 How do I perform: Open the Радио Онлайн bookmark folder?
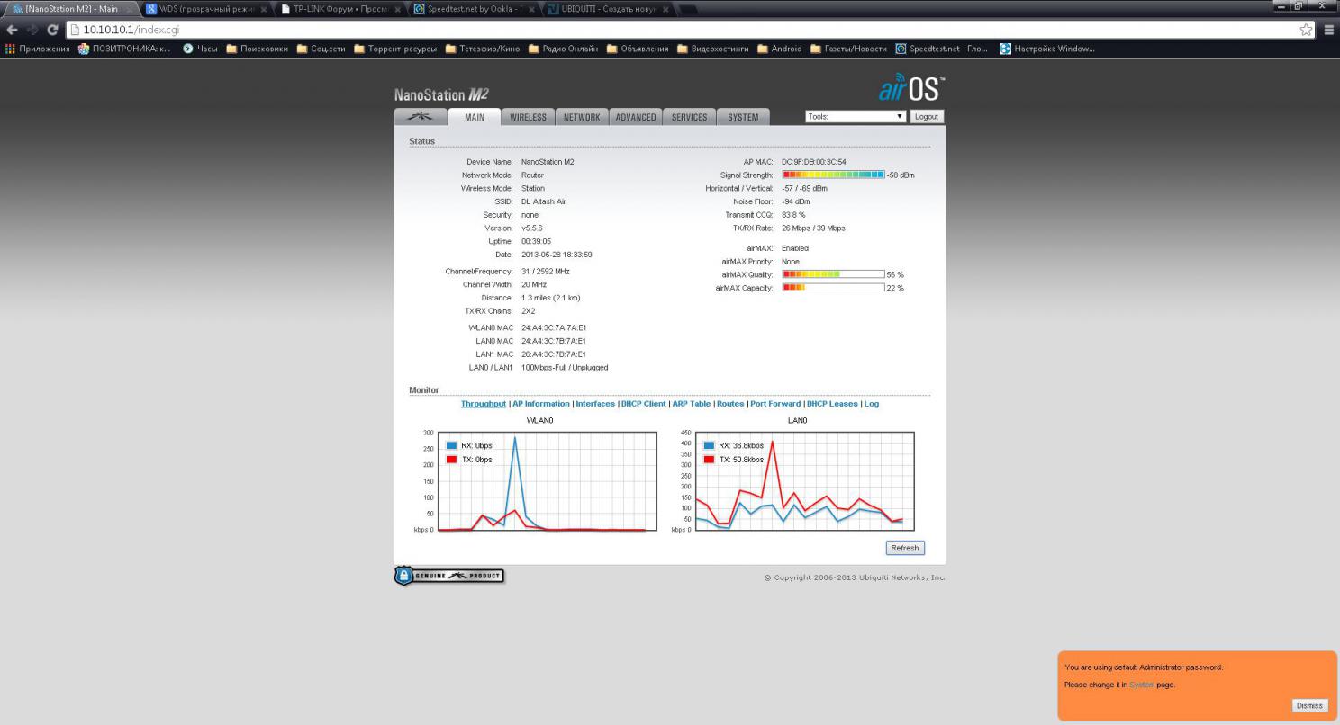pyautogui.click(x=563, y=49)
